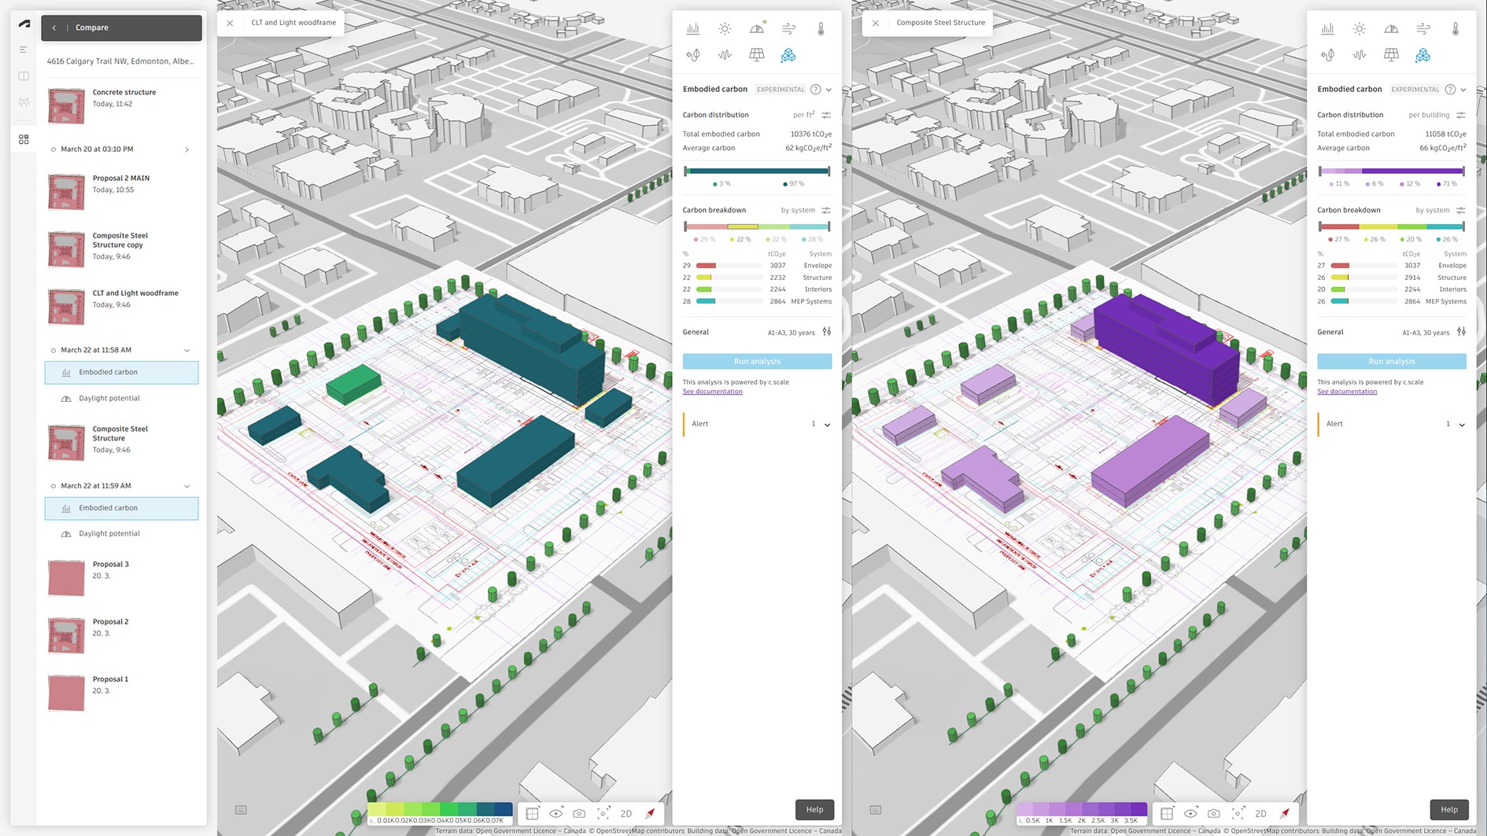This screenshot has height=836, width=1487.
Task: Click Run analysis button in left panel
Action: pyautogui.click(x=757, y=362)
